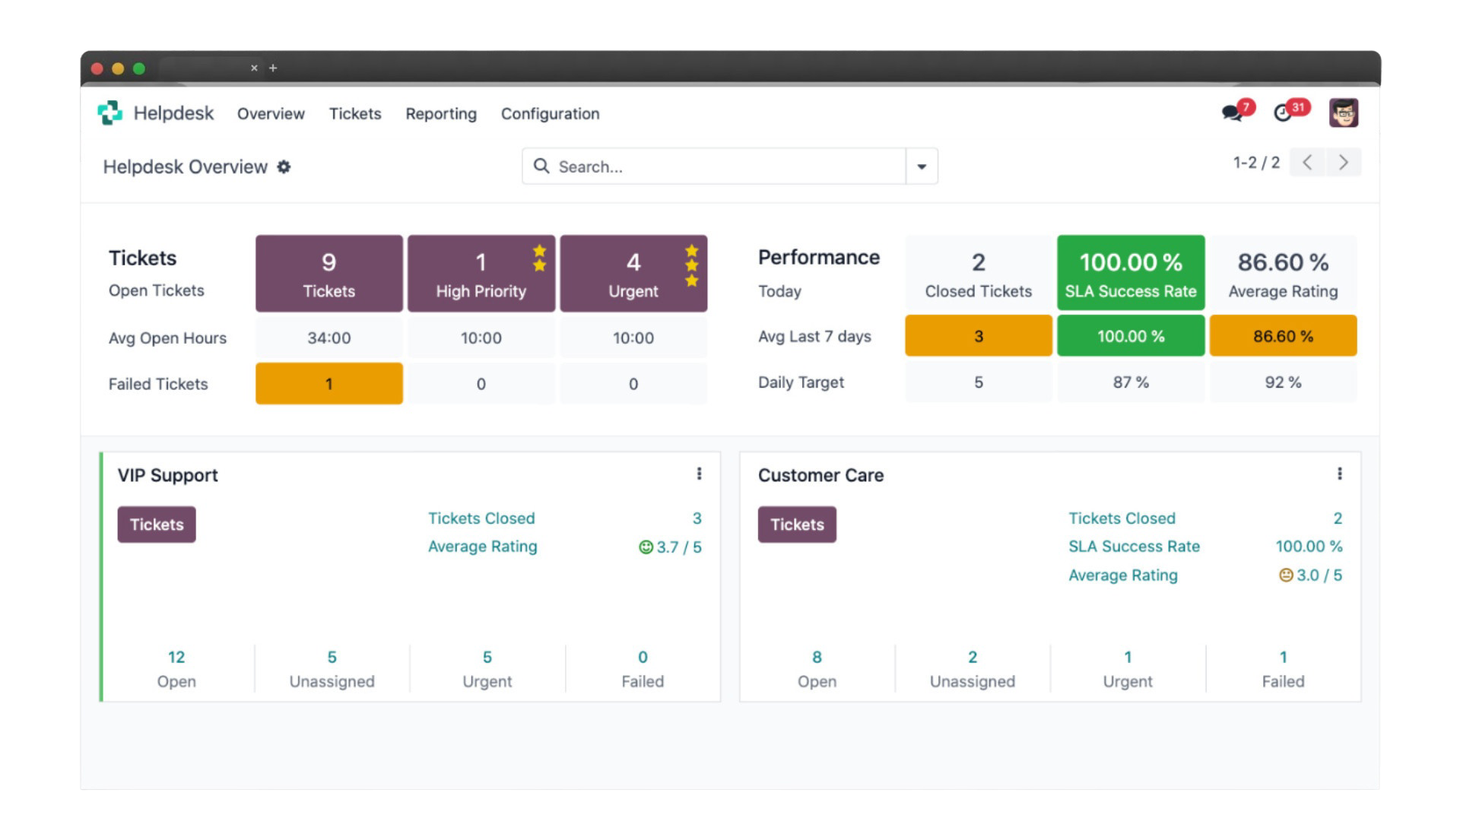1460x821 pixels.
Task: Open the 2 Unassigned tickets in Customer Care
Action: tap(973, 669)
